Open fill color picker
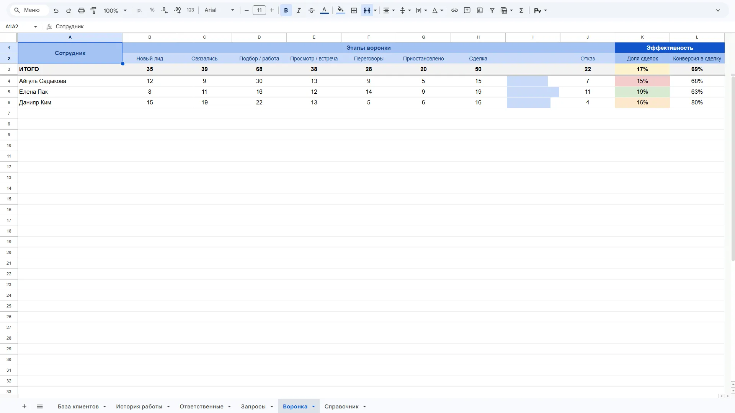The height and width of the screenshot is (413, 735). [x=340, y=10]
